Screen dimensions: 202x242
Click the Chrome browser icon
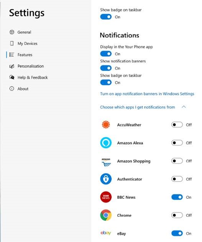click(x=106, y=215)
